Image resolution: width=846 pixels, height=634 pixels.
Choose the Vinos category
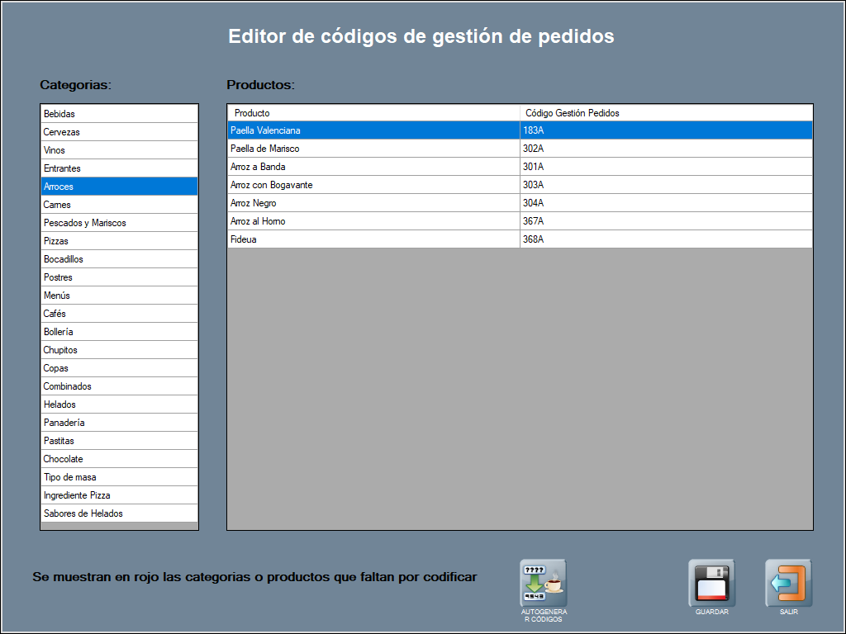[119, 150]
